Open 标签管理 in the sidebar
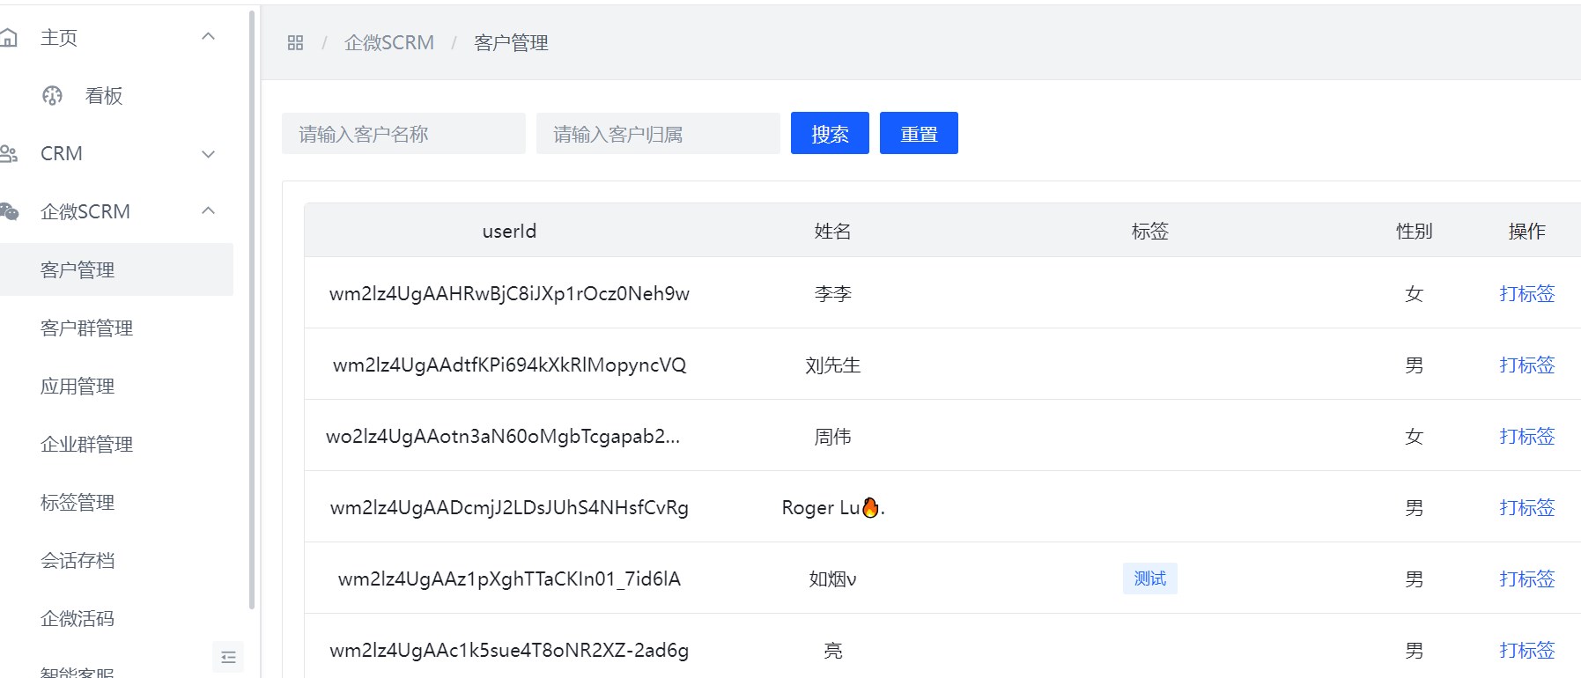Viewport: 1581px width, 678px height. [78, 502]
